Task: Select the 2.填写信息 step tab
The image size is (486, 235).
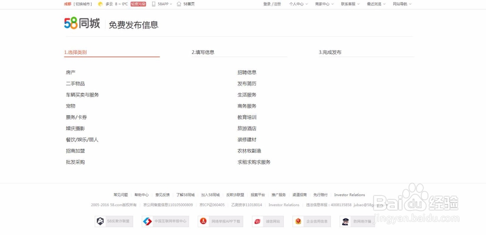Action: pyautogui.click(x=239, y=52)
